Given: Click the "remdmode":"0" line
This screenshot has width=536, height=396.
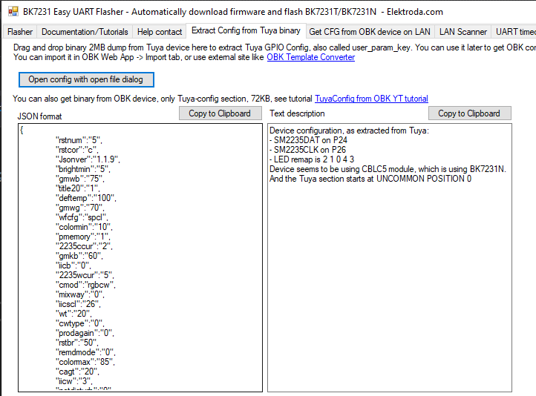Looking at the screenshot, I should click(85, 352).
